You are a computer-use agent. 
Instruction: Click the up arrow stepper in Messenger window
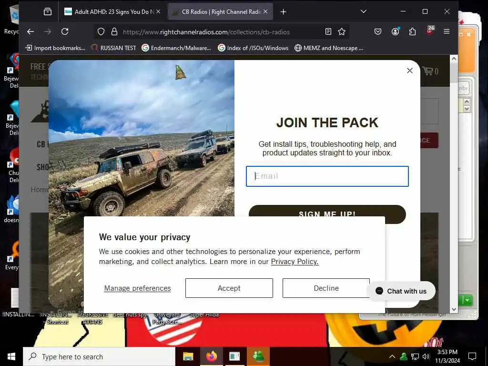[466, 102]
